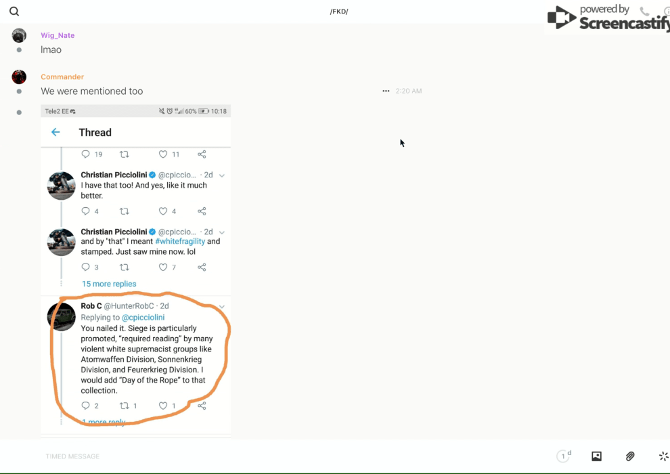The height and width of the screenshot is (474, 670).
Task: Open chevron menu on #whitefragility tweet
Action: coord(222,232)
